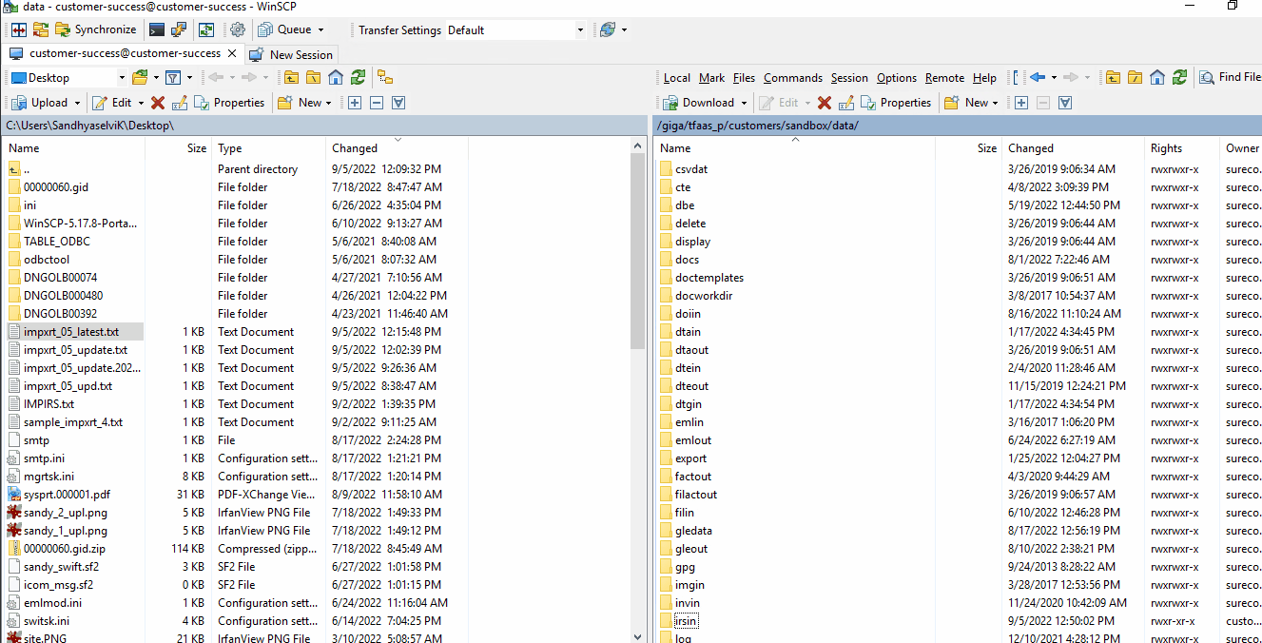Image resolution: width=1262 pixels, height=643 pixels.
Task: Click the Download button
Action: click(x=699, y=102)
